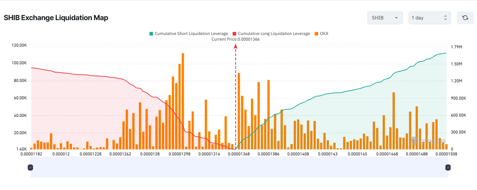Image resolution: width=477 pixels, height=190 pixels.
Task: Click the 60.00K left axis label
Action: [x=20, y=98]
